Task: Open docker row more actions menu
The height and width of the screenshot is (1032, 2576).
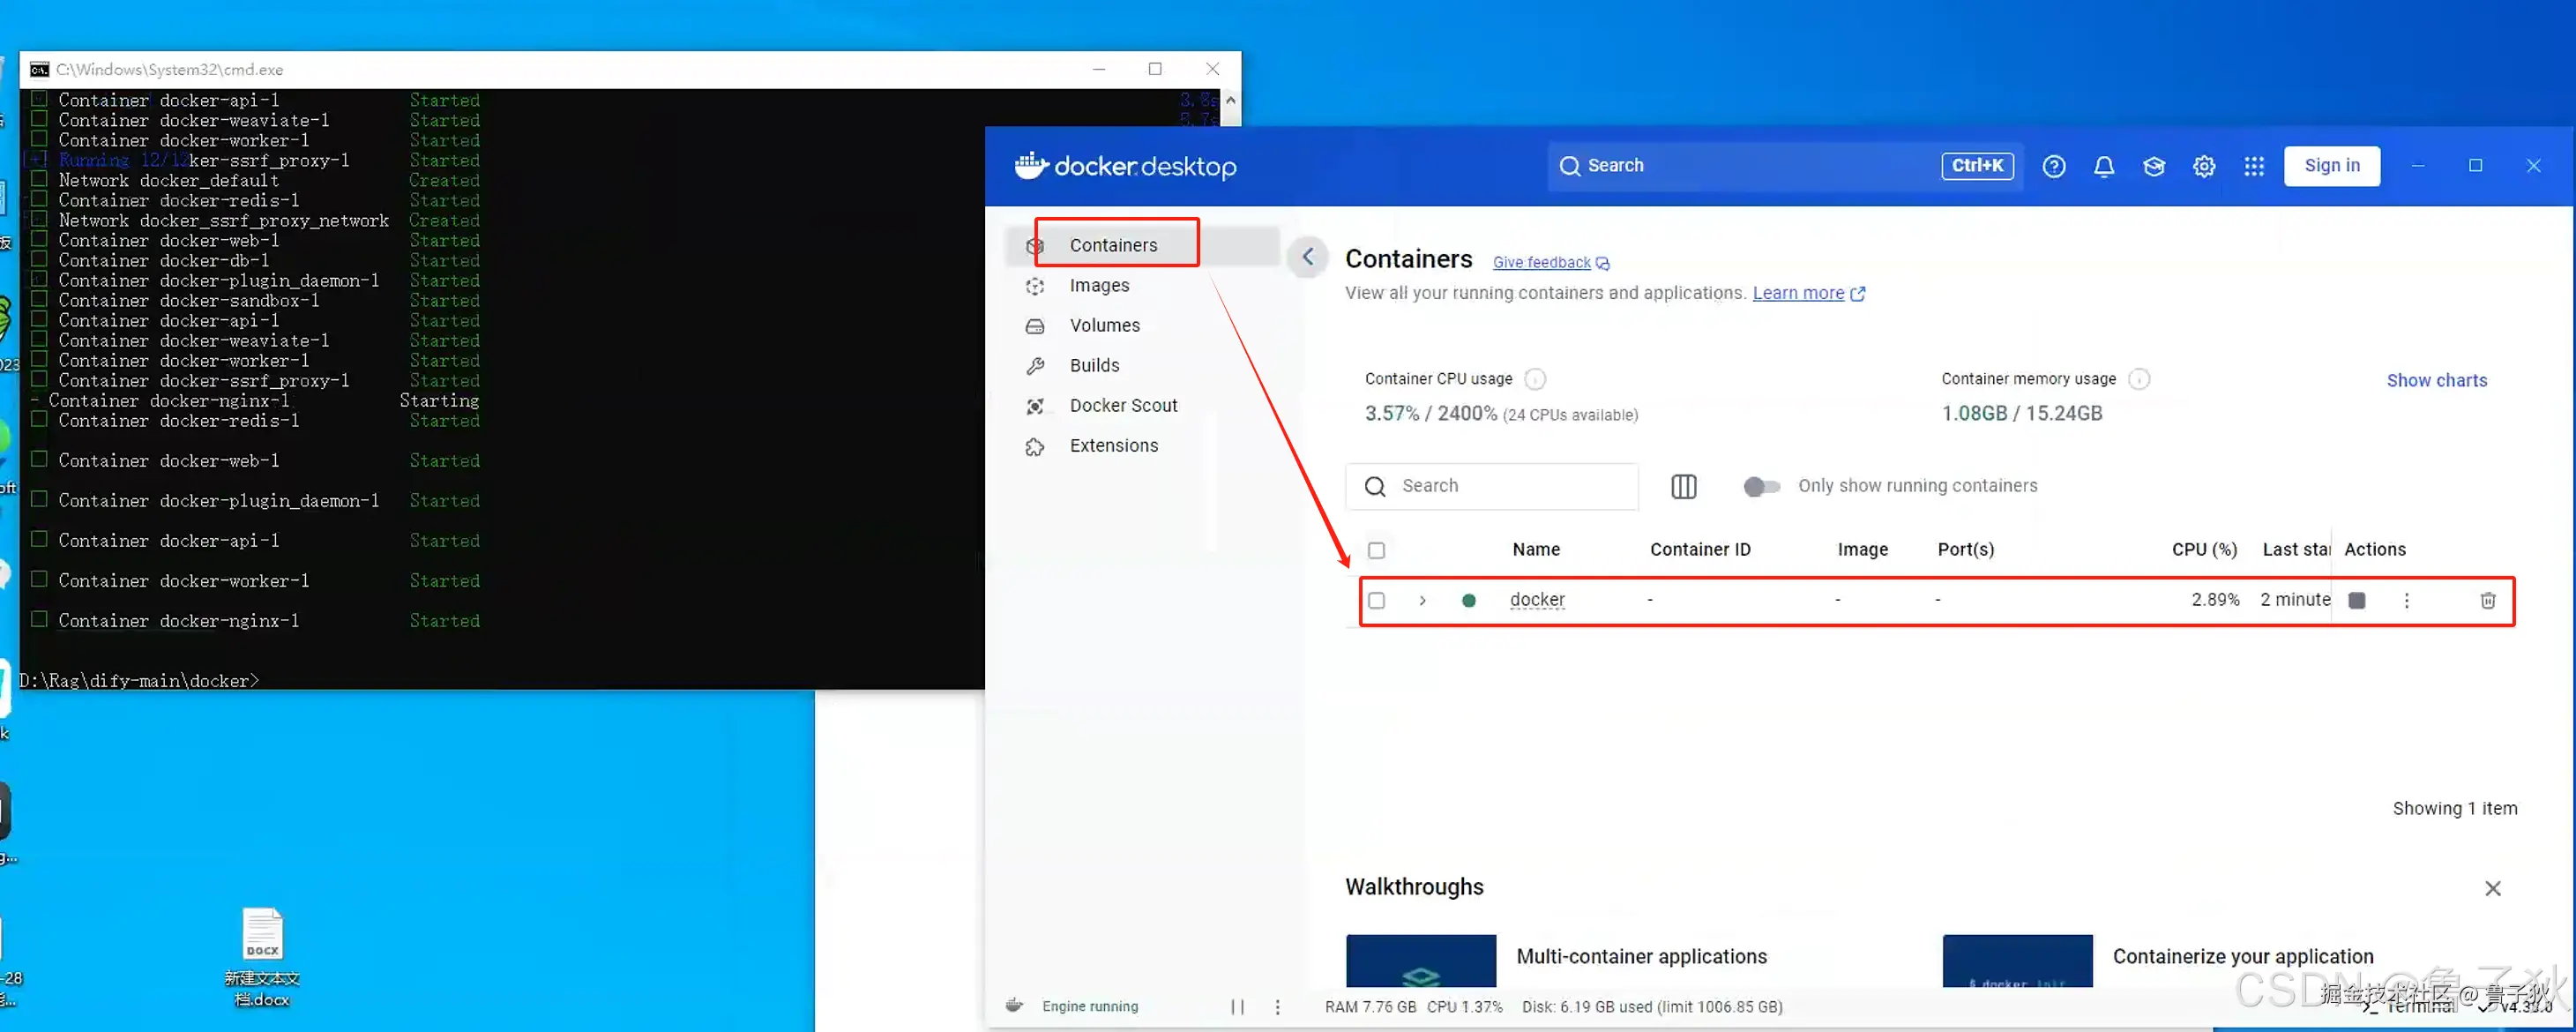Action: pos(2406,600)
